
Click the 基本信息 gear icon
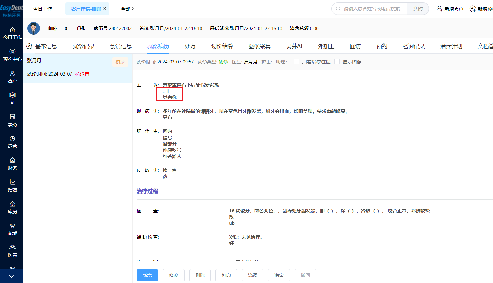[29, 46]
